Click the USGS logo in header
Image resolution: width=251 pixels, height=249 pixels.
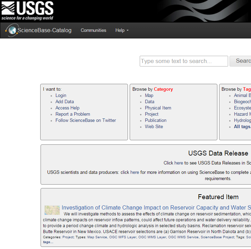click(27, 10)
